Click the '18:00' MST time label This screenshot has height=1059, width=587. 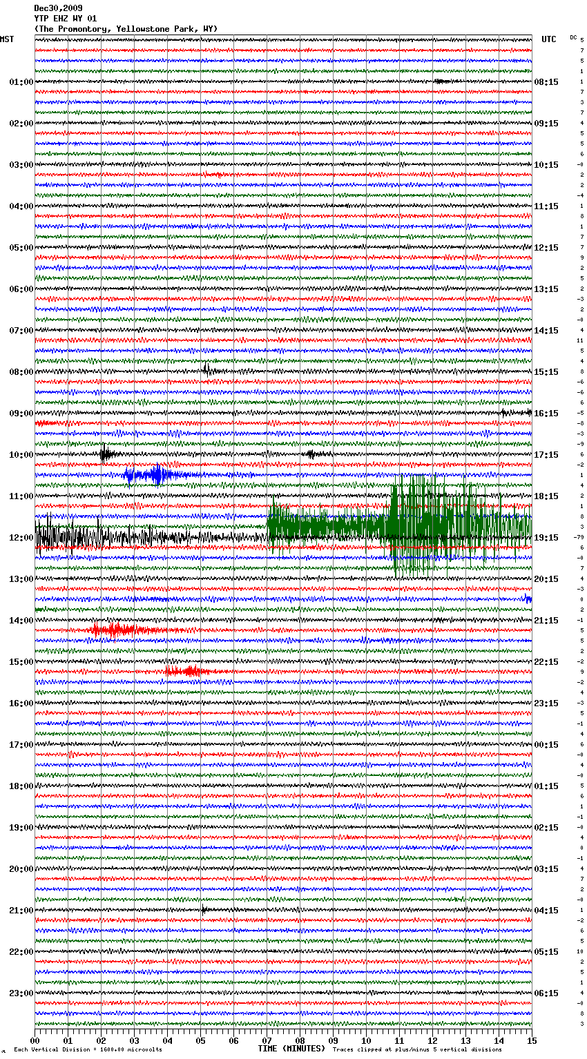click(x=21, y=786)
